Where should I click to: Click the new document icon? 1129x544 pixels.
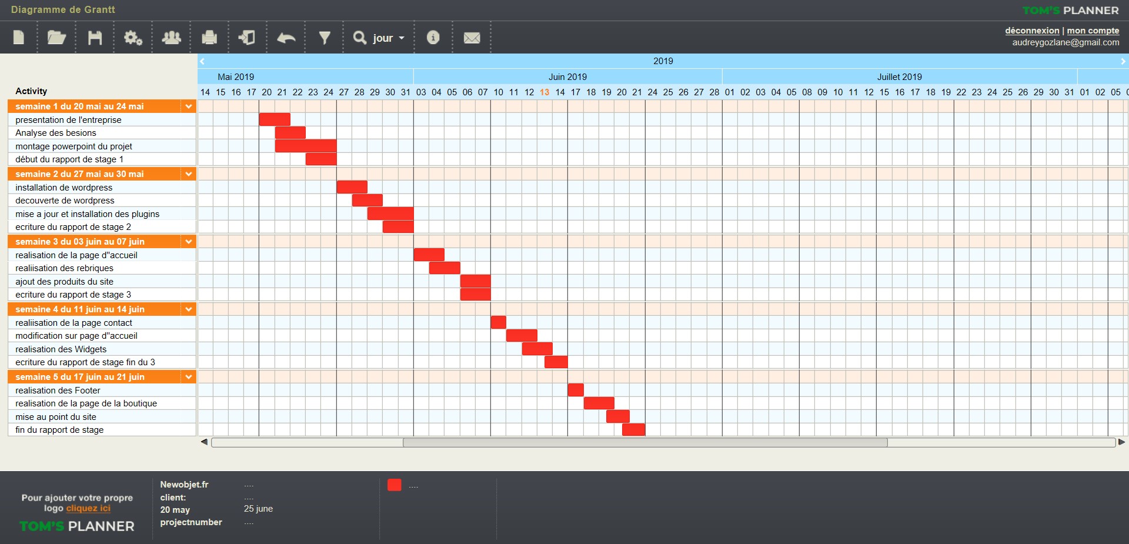click(x=19, y=38)
